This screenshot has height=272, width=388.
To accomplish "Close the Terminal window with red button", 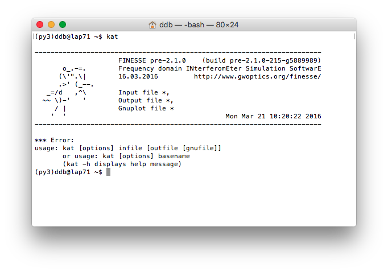I will [x=40, y=25].
